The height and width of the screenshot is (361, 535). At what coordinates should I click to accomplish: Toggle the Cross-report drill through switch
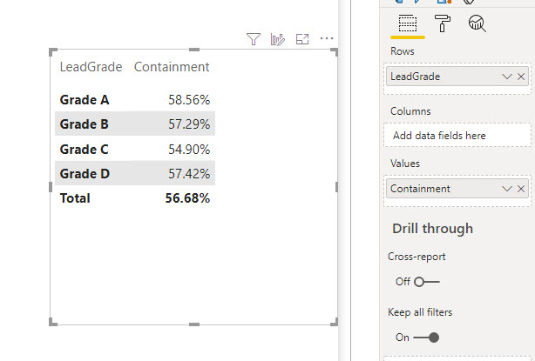[x=427, y=282]
